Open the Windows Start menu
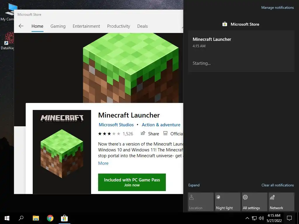Image resolution: width=299 pixels, height=224 pixels. pos(7,218)
